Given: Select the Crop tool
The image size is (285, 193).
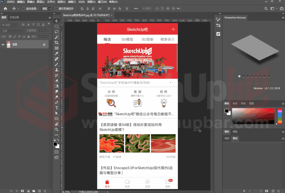Looking at the screenshot, I should tap(56, 43).
